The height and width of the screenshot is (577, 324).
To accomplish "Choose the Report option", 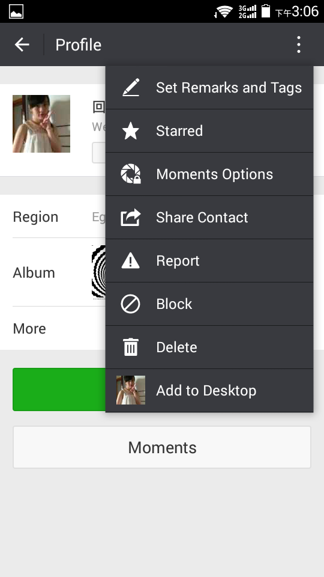I will [x=209, y=260].
